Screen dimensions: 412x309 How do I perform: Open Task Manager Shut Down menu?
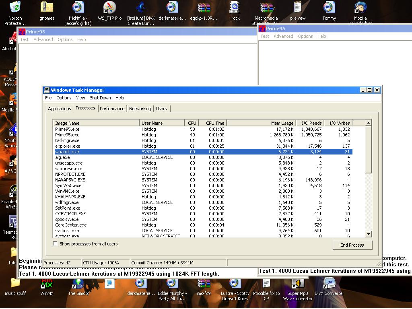click(x=100, y=98)
